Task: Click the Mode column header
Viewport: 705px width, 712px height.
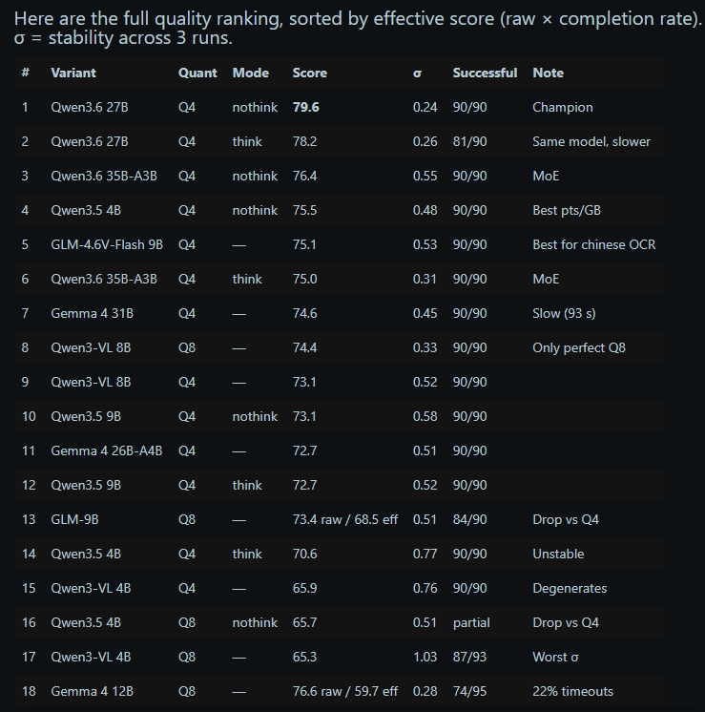Action: click(x=251, y=73)
